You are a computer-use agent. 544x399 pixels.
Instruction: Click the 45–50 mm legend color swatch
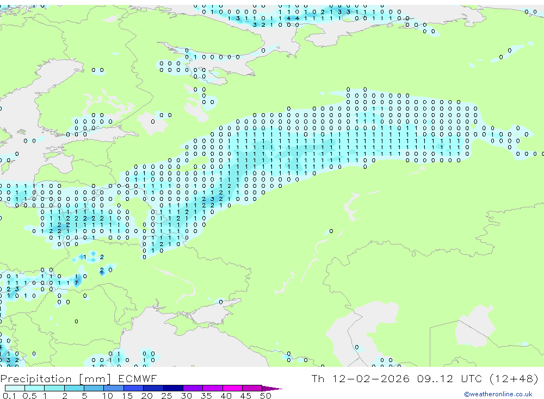pyautogui.click(x=252, y=388)
